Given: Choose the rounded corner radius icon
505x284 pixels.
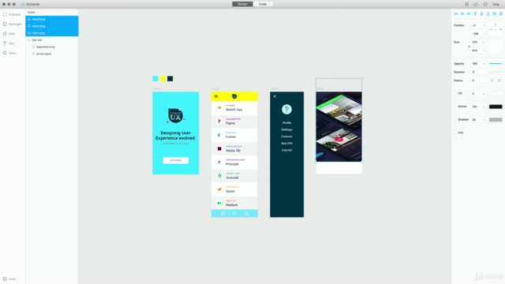Looking at the screenshot, I should tap(492, 80).
